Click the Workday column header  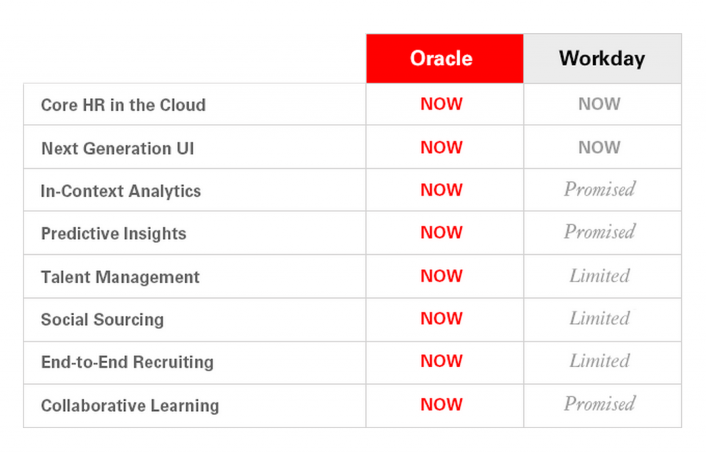pos(602,59)
